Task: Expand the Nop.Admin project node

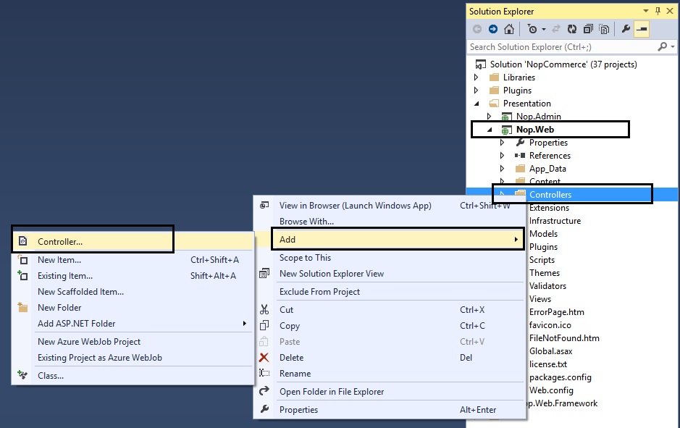Action: tap(490, 116)
